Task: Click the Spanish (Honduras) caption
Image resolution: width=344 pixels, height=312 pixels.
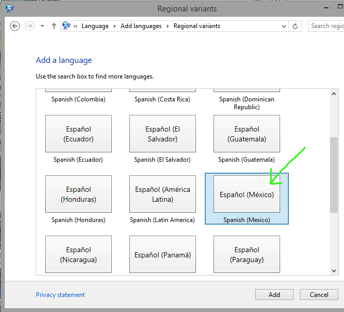Action: click(x=78, y=220)
